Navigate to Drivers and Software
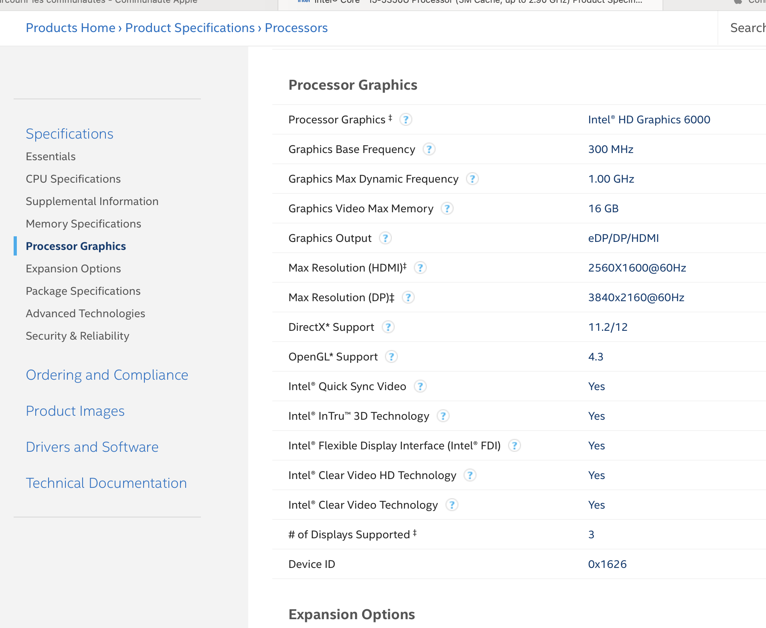The image size is (766, 628). click(92, 447)
